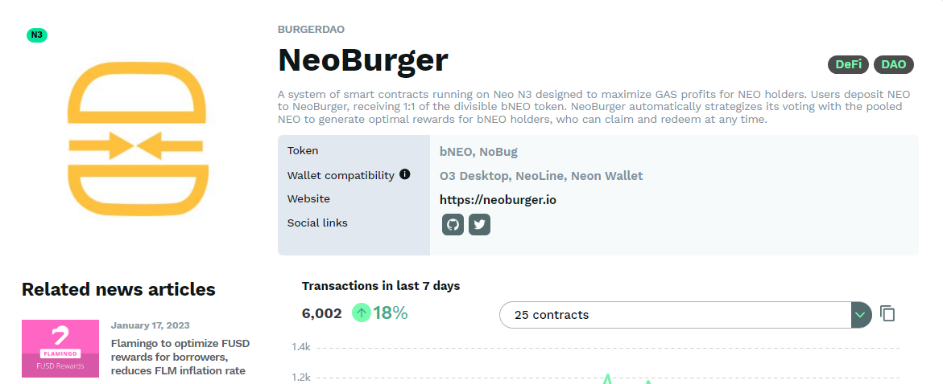Click the Flamingo FUSD Rewards thumbnail
This screenshot has width=943, height=384.
pyautogui.click(x=60, y=349)
